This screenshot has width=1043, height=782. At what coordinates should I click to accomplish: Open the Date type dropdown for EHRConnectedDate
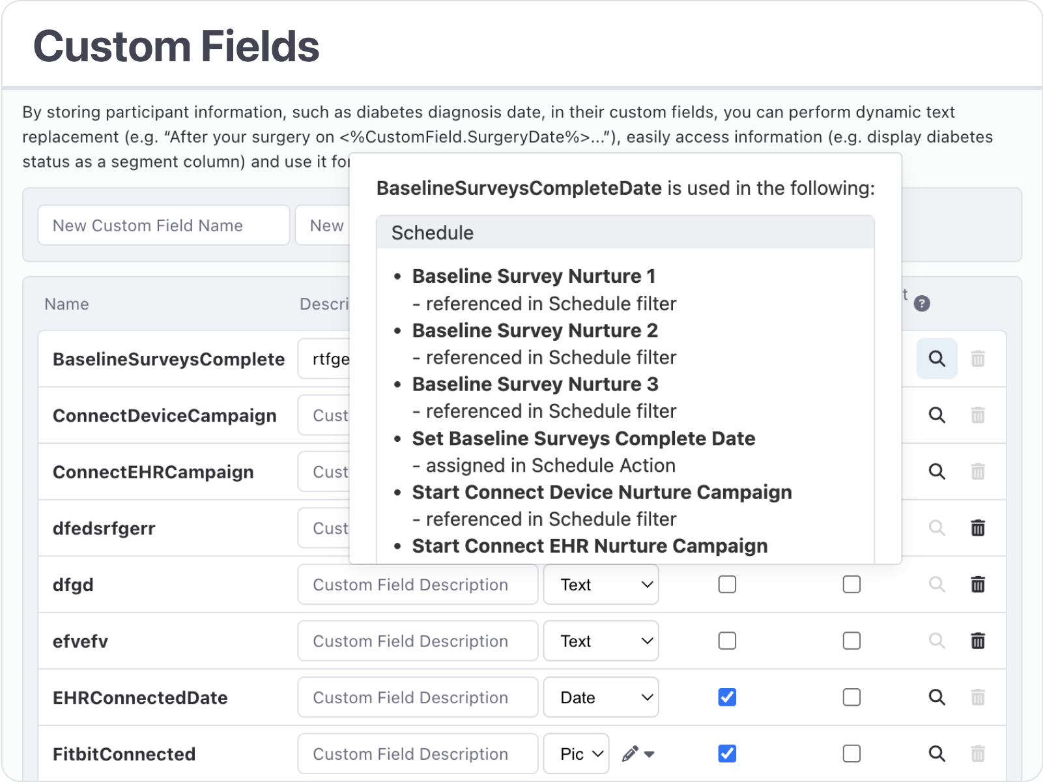pos(601,697)
